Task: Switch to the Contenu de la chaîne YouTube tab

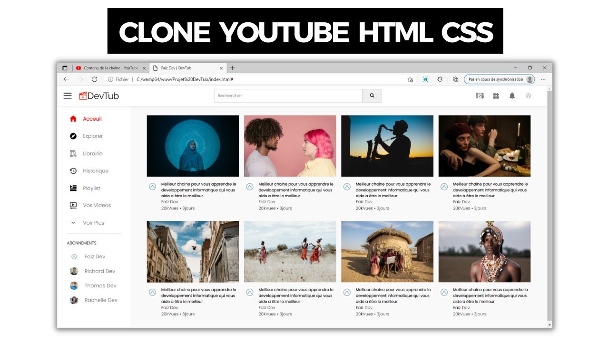Action: (x=110, y=68)
